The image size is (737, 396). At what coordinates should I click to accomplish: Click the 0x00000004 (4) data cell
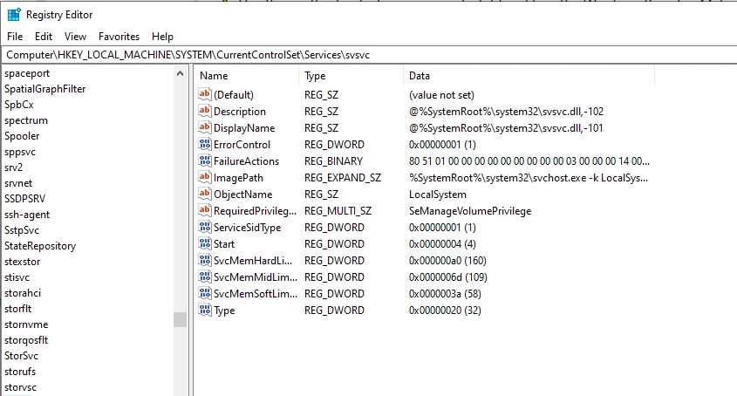click(442, 244)
